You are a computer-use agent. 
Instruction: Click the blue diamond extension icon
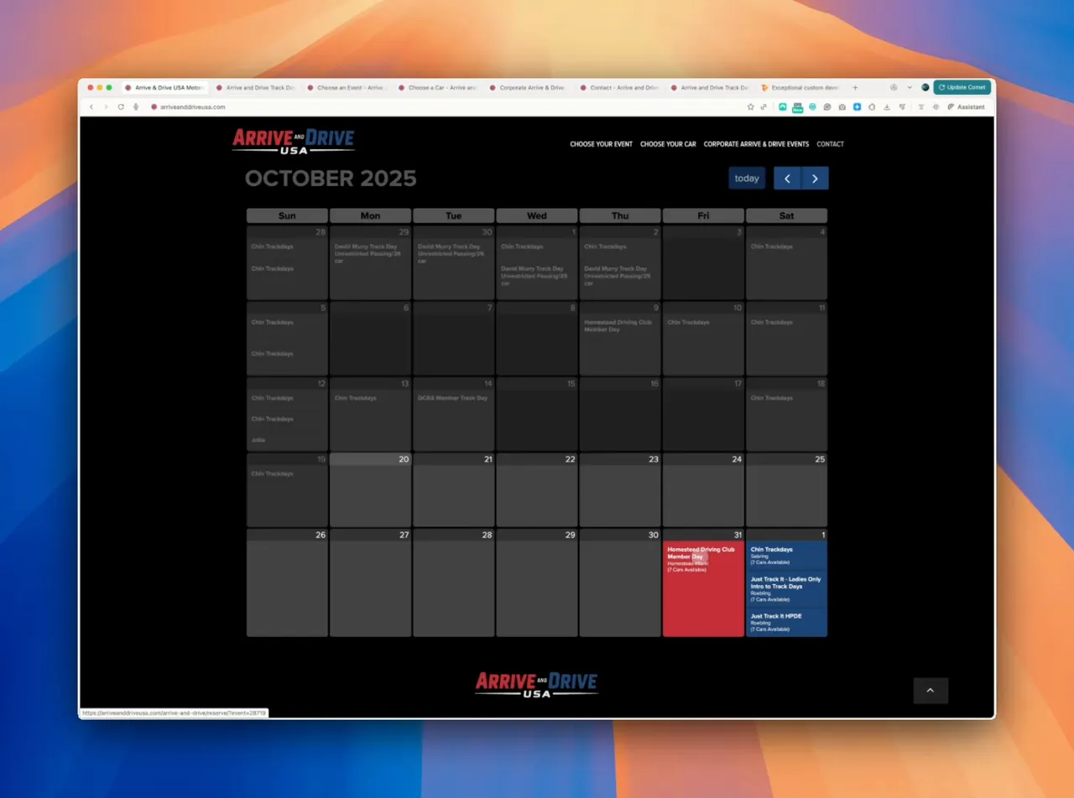[x=857, y=106]
